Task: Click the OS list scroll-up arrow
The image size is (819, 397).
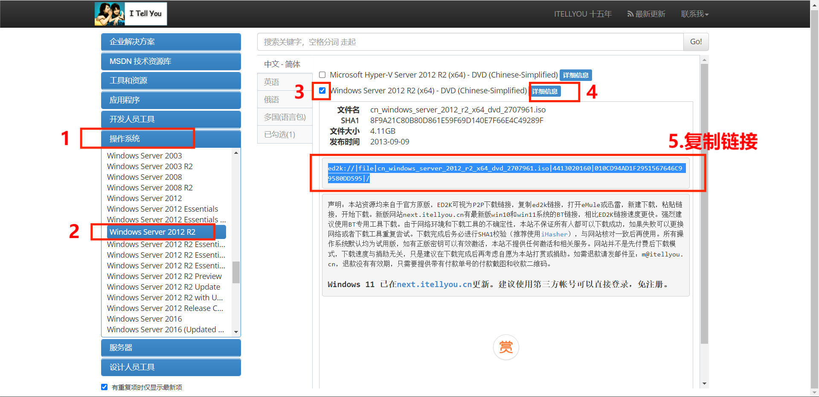Action: pyautogui.click(x=236, y=153)
